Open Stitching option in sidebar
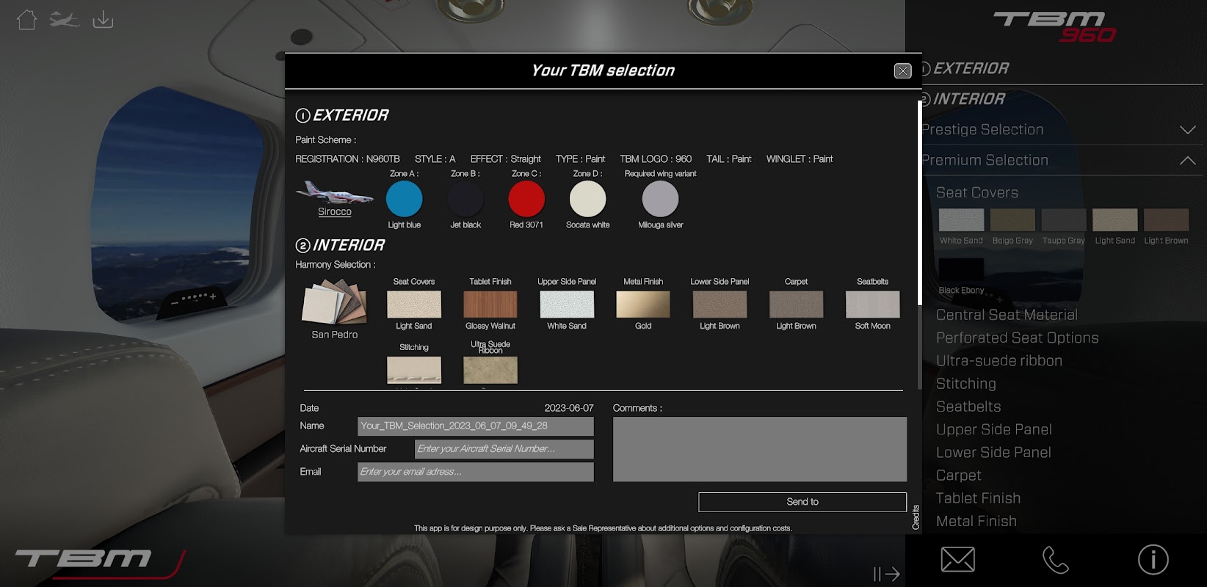Viewport: 1207px width, 587px height. pyautogui.click(x=966, y=384)
